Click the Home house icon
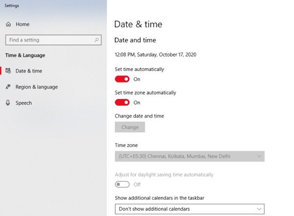Image resolution: width=294 pixels, height=216 pixels. [8, 24]
